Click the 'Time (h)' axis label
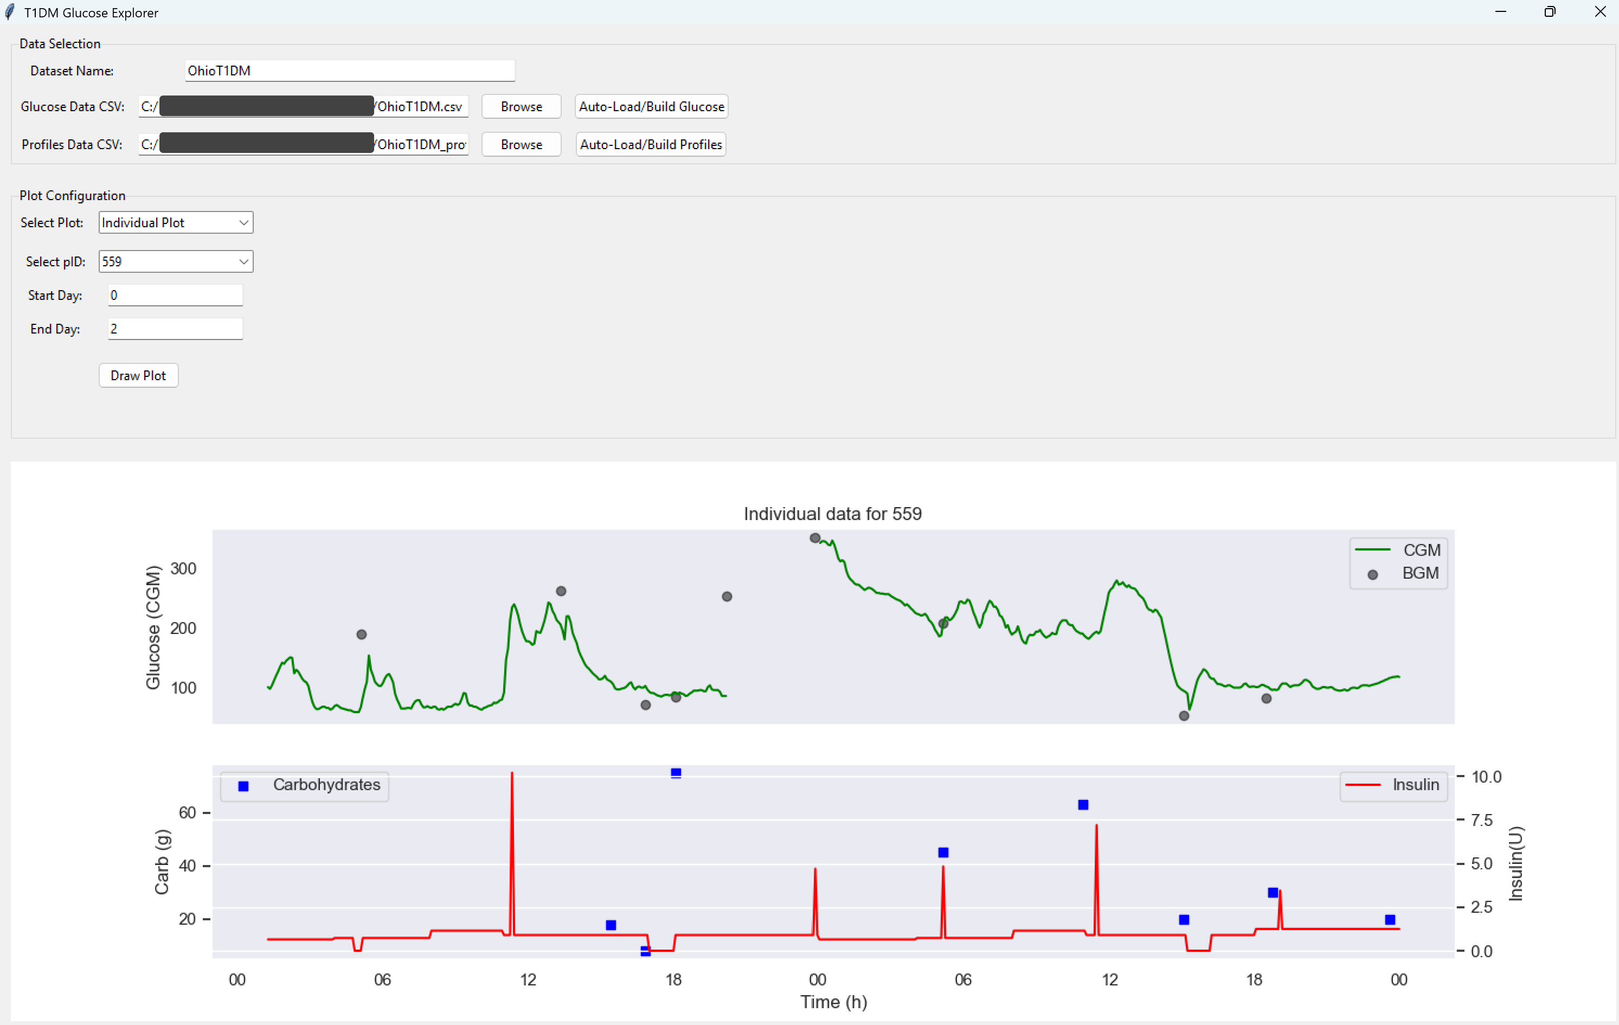This screenshot has height=1025, width=1619. pos(834,1002)
